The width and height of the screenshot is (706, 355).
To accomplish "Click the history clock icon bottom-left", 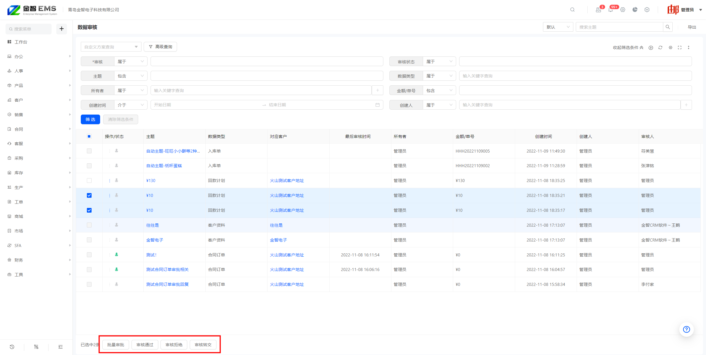I will [12, 347].
